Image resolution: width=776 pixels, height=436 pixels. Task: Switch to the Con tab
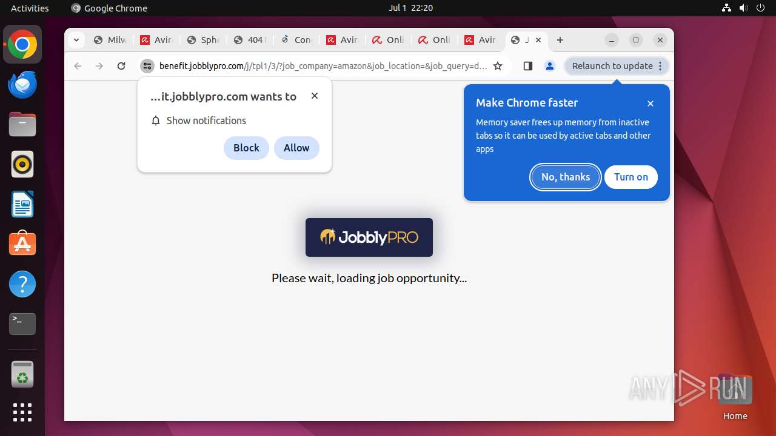pos(296,40)
